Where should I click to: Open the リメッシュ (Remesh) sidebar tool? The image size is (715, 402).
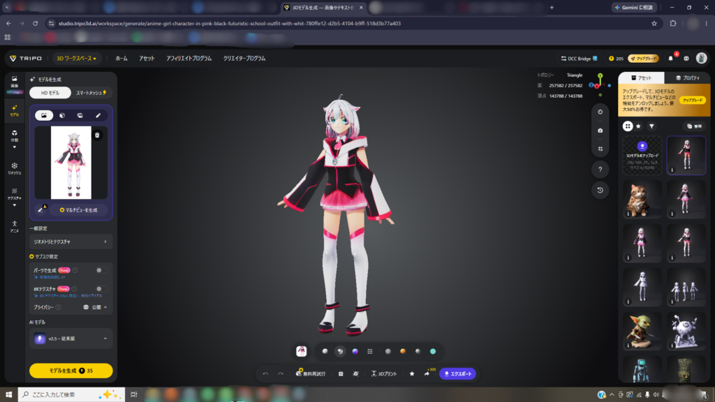tap(14, 168)
